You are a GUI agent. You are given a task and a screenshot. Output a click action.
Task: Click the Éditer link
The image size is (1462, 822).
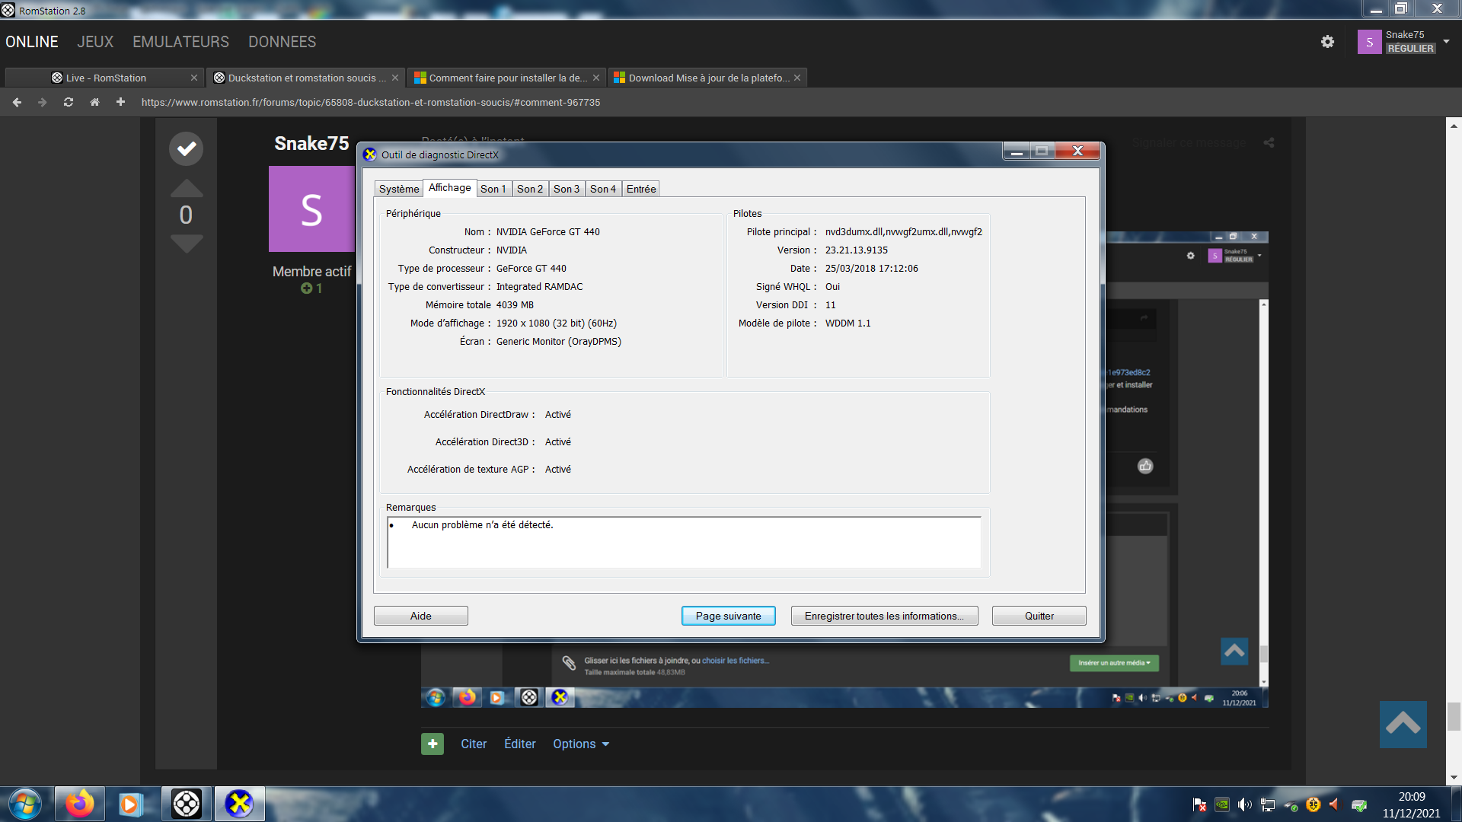pyautogui.click(x=520, y=744)
